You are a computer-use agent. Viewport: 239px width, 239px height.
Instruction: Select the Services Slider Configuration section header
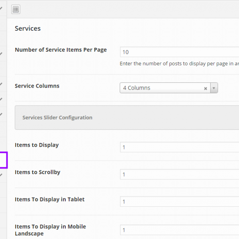pos(57,118)
